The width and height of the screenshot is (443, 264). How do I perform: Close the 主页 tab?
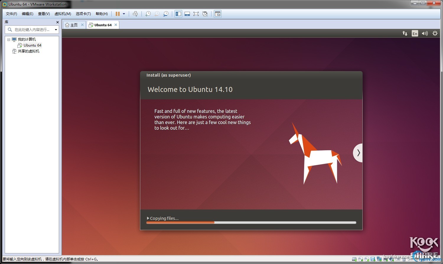tap(82, 25)
